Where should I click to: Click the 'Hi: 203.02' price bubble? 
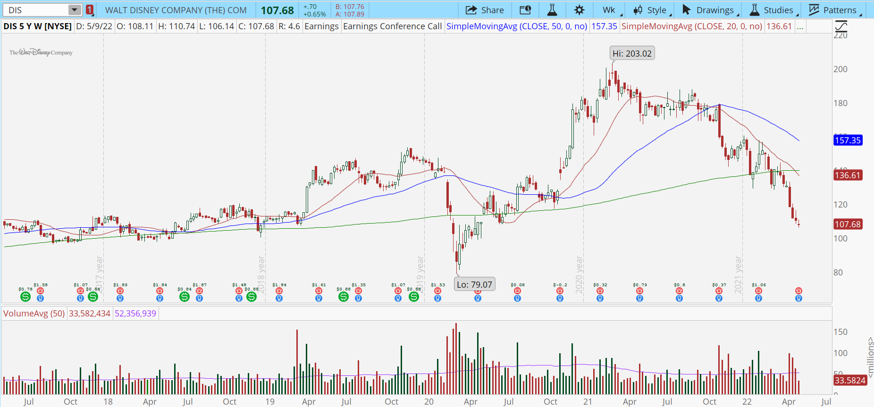632,53
